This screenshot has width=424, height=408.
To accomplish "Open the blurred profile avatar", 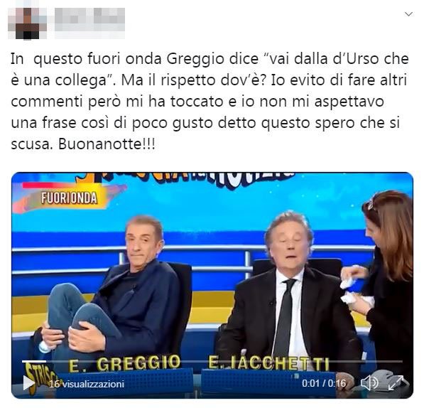I will 27,23.
